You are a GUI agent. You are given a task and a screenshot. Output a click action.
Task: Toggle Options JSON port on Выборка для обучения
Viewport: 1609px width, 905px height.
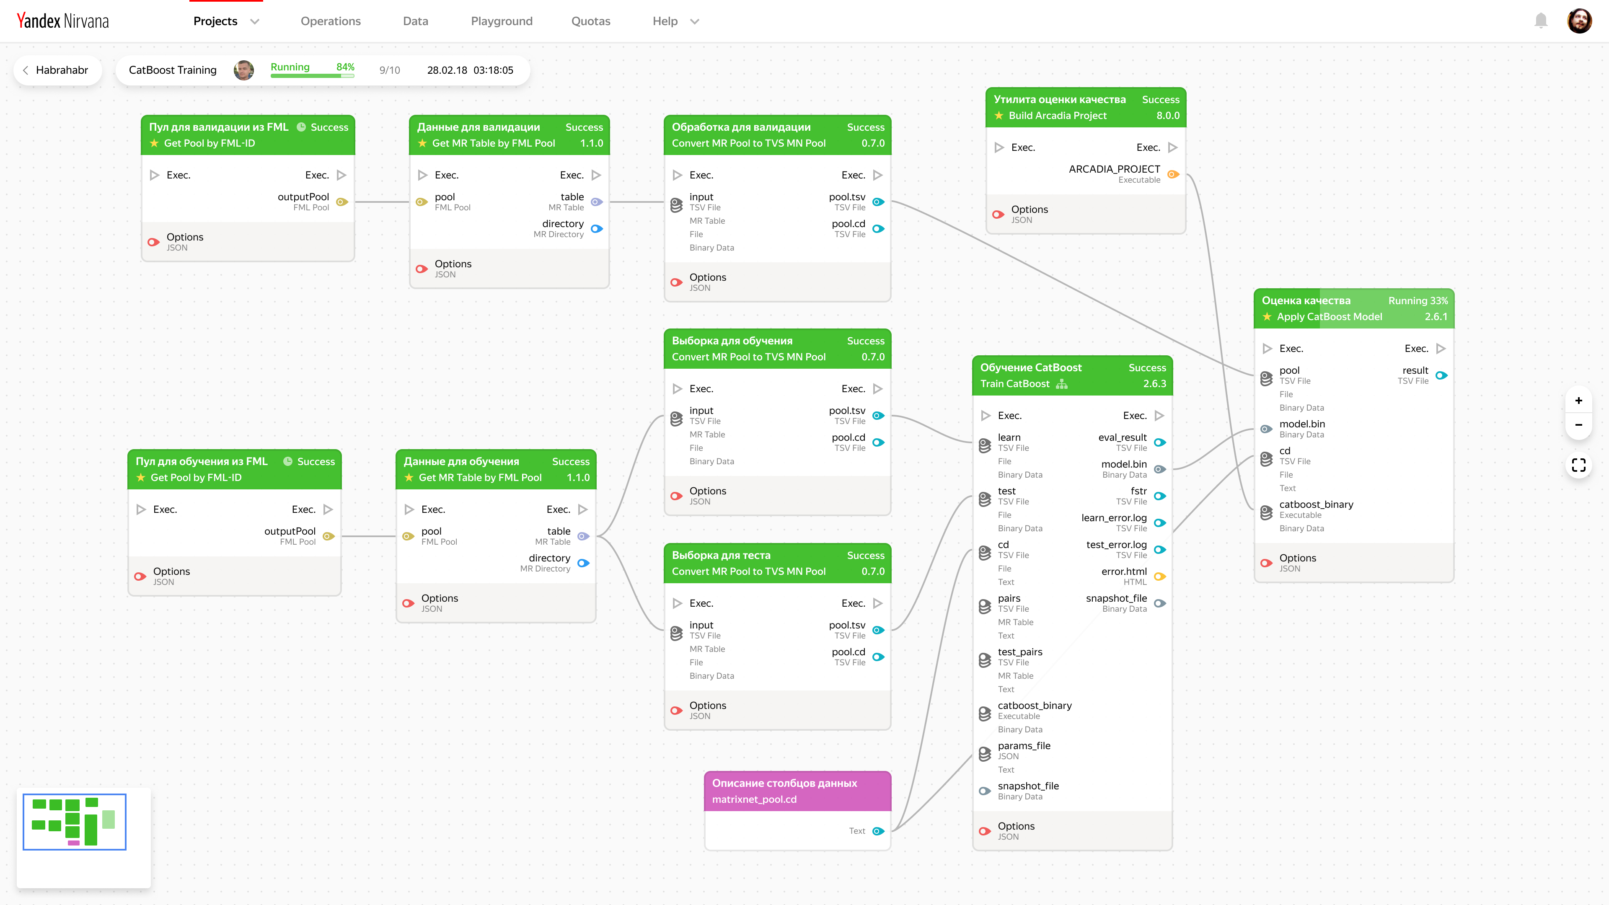pos(676,496)
